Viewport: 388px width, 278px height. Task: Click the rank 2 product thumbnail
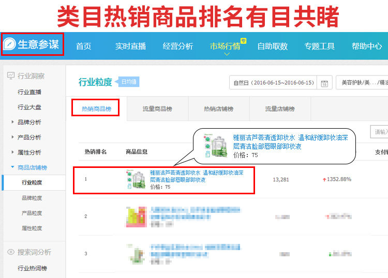click(x=137, y=217)
